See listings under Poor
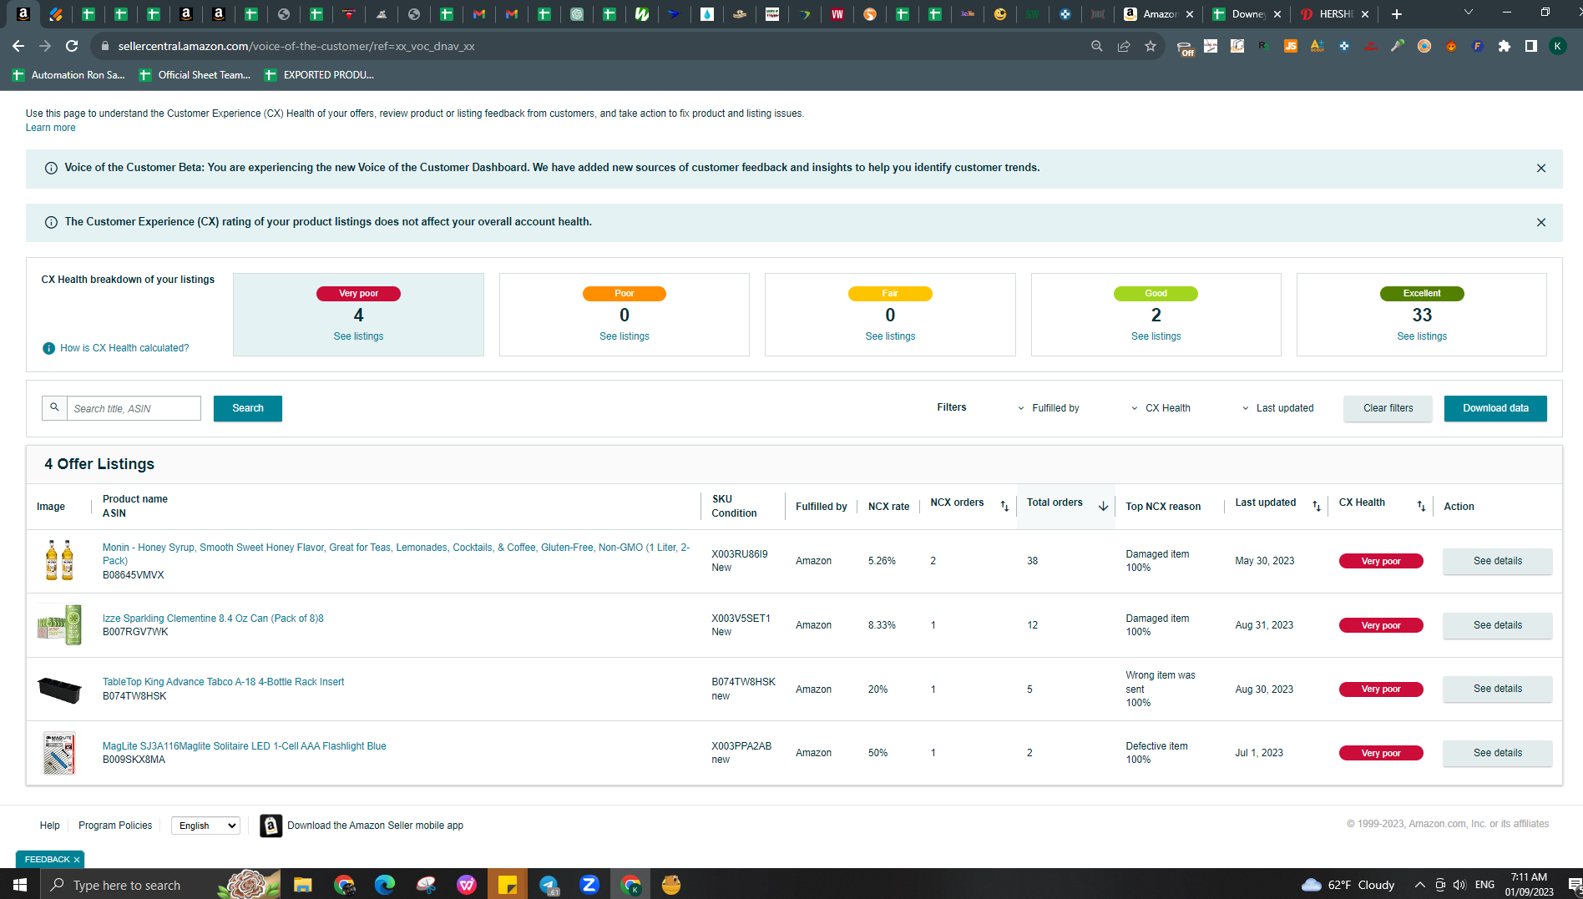1583x899 pixels. click(x=625, y=336)
